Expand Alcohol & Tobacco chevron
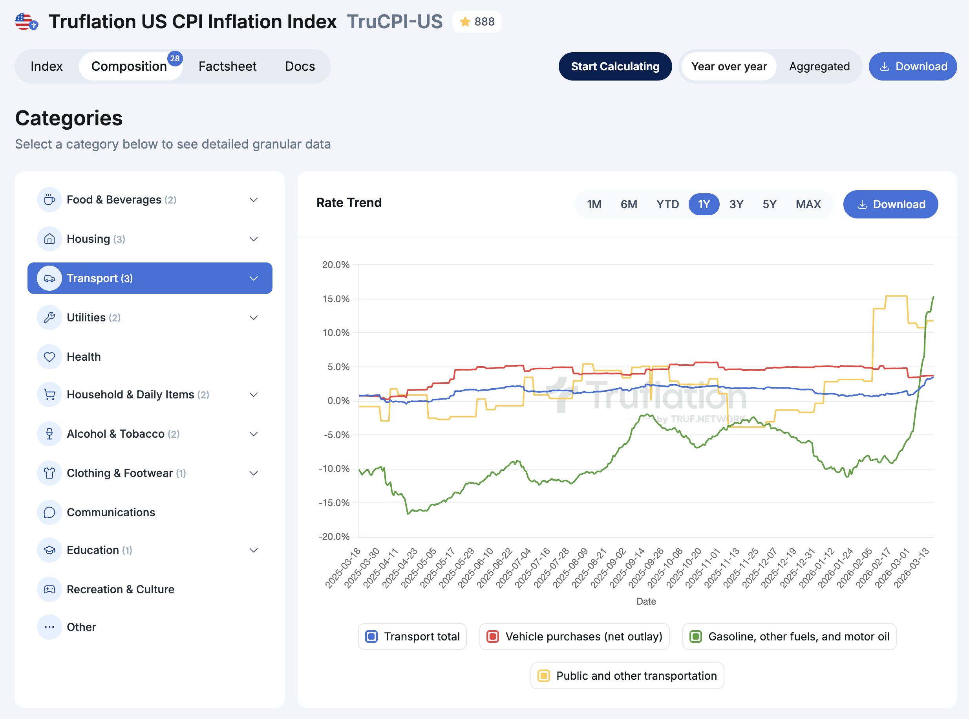Image resolution: width=969 pixels, height=719 pixels. 254,434
